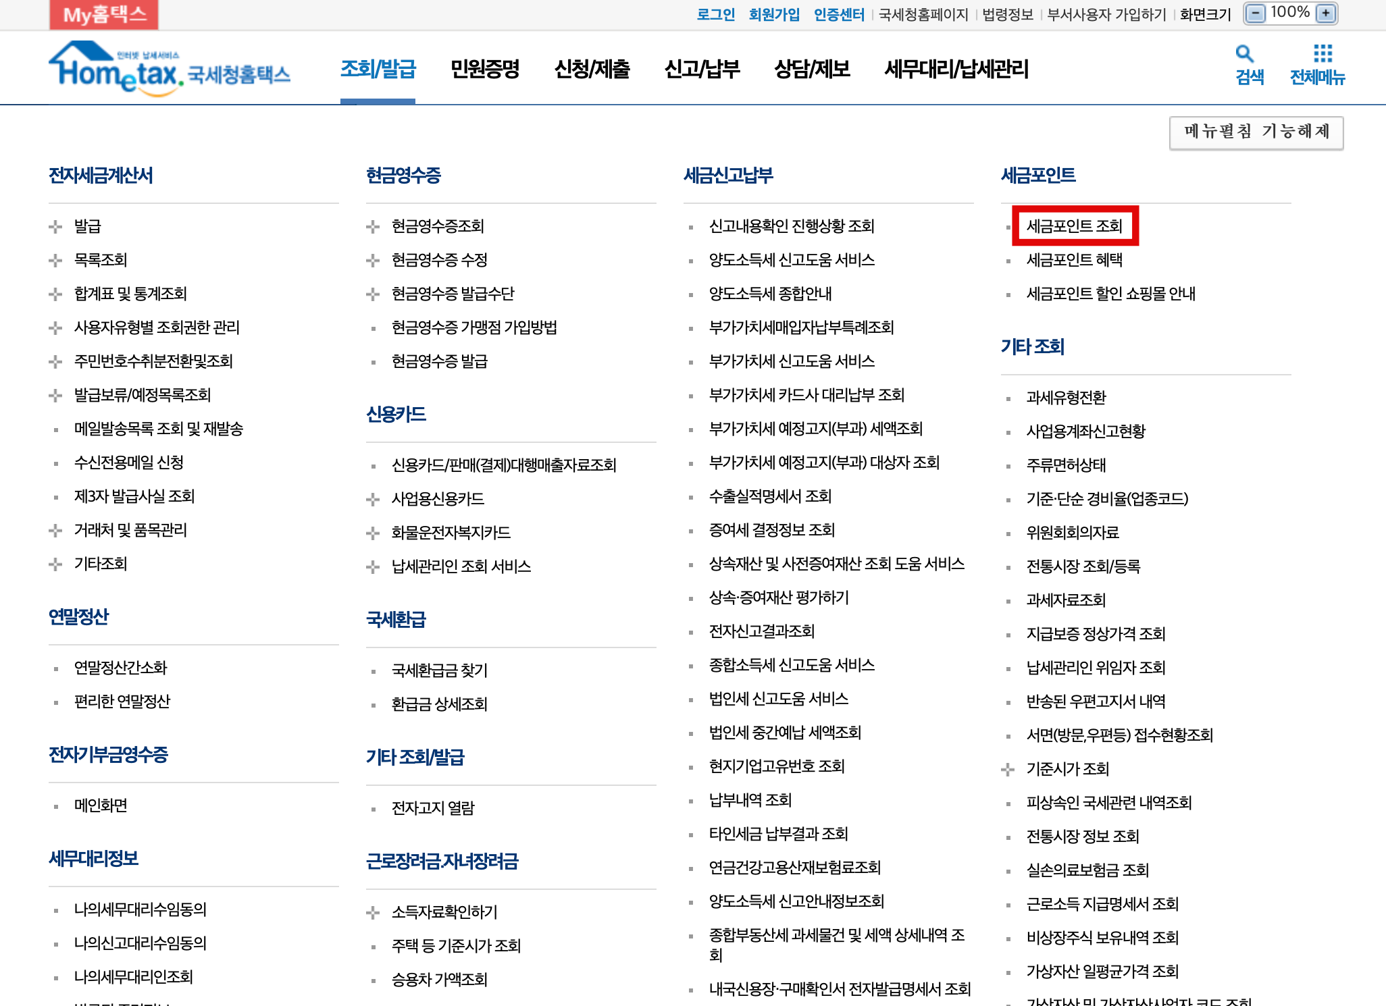
Task: Expand 거래처 및 품목관리
Action: click(x=130, y=530)
